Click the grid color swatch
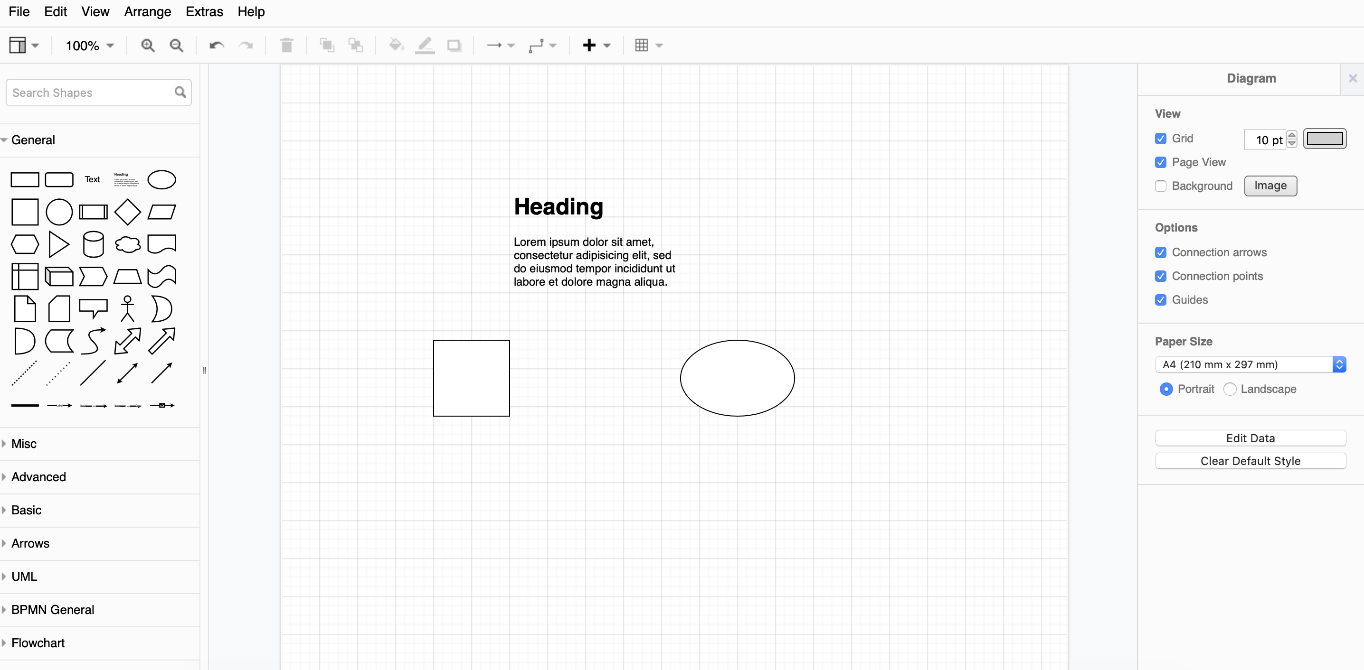 click(1326, 138)
